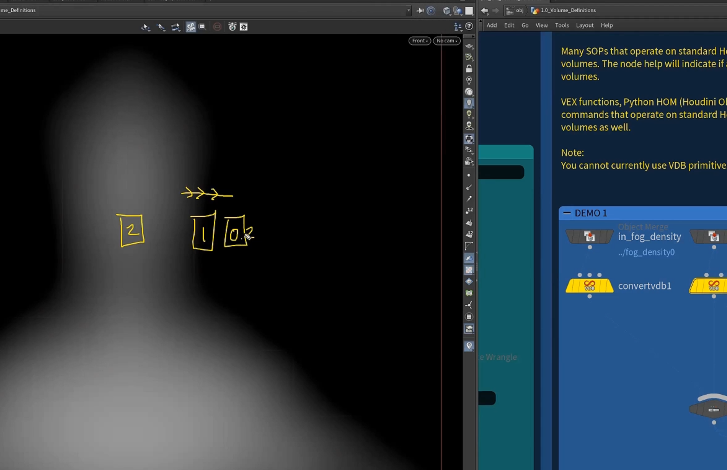Select the convertvdb1 VDB node
The width and height of the screenshot is (727, 470).
[589, 285]
